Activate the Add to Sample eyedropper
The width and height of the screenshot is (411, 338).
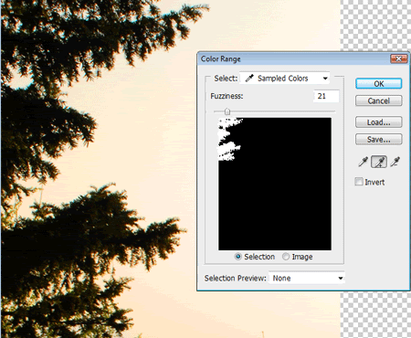(x=379, y=162)
